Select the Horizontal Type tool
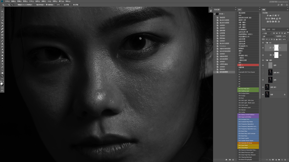The image size is (289, 162). click(x=2, y=64)
